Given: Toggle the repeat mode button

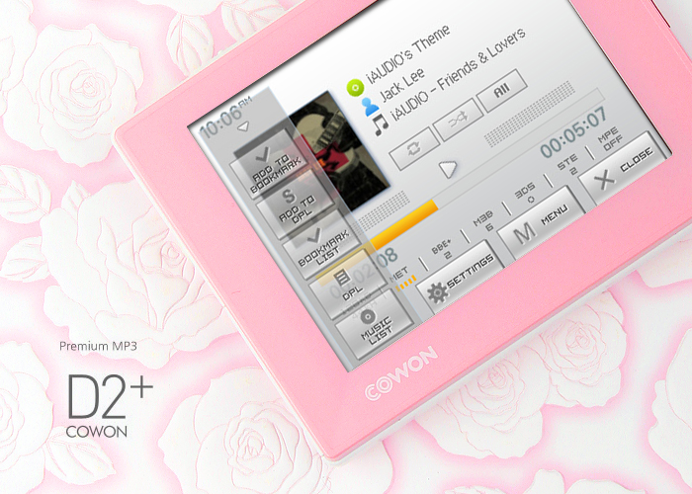Looking at the screenshot, I should 414,148.
